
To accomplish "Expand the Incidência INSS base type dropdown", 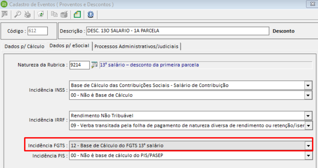I will click(308, 85).
